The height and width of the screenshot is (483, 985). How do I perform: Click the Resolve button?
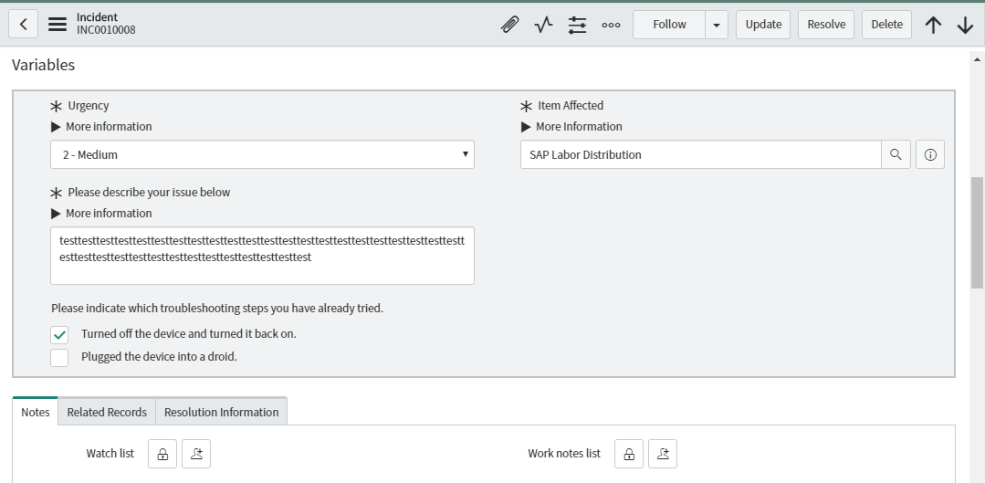coord(826,25)
